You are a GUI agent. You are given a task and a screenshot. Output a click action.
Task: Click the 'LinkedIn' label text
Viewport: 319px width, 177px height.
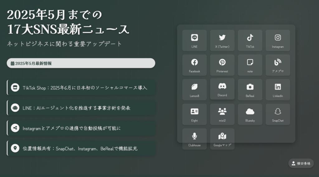[x=278, y=96]
